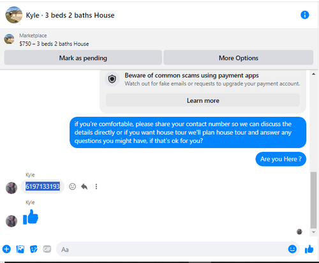Send a thumbs-up like
The width and height of the screenshot is (319, 263).
[309, 249]
